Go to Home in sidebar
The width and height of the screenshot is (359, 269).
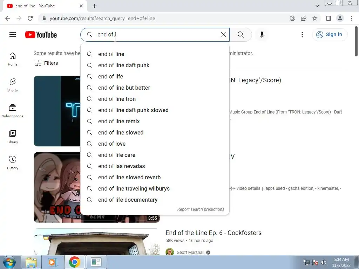(13, 59)
